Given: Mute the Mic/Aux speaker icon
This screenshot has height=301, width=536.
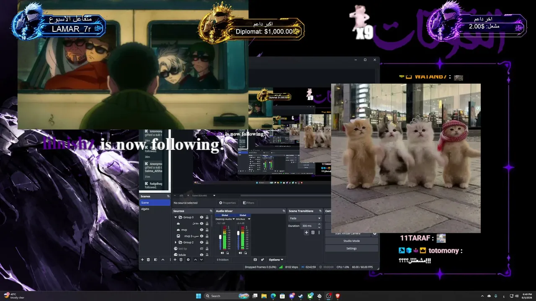Looking at the screenshot, I should coord(240,253).
